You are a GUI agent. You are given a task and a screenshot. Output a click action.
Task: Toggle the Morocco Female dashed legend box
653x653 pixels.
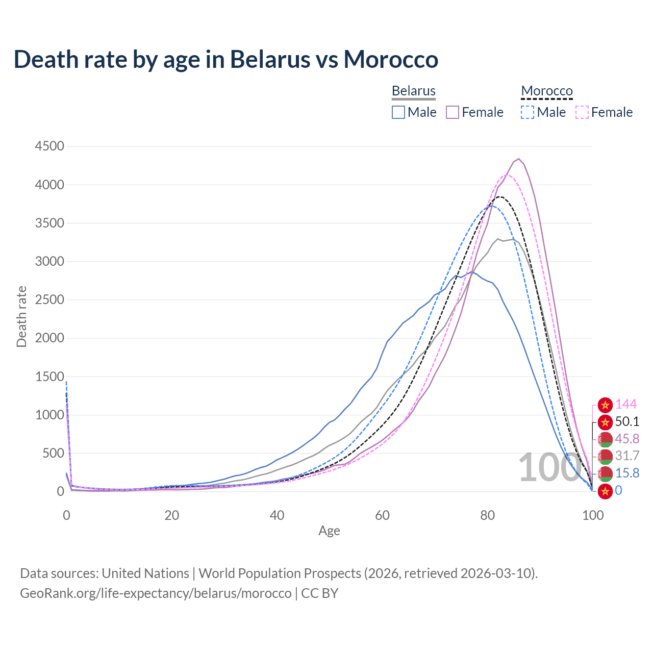pyautogui.click(x=582, y=112)
